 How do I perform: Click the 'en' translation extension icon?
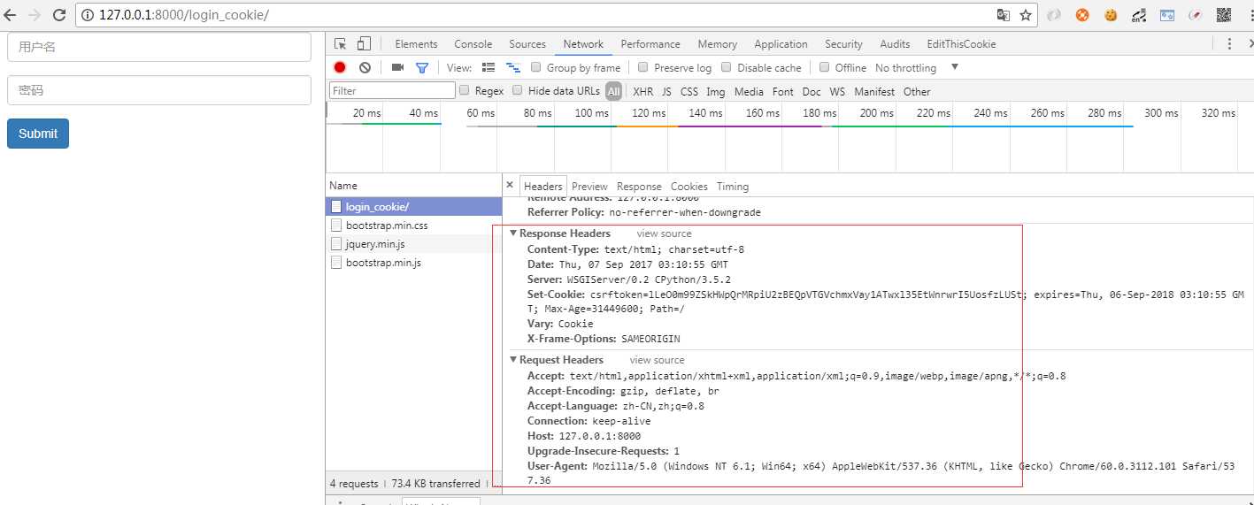tap(1139, 15)
